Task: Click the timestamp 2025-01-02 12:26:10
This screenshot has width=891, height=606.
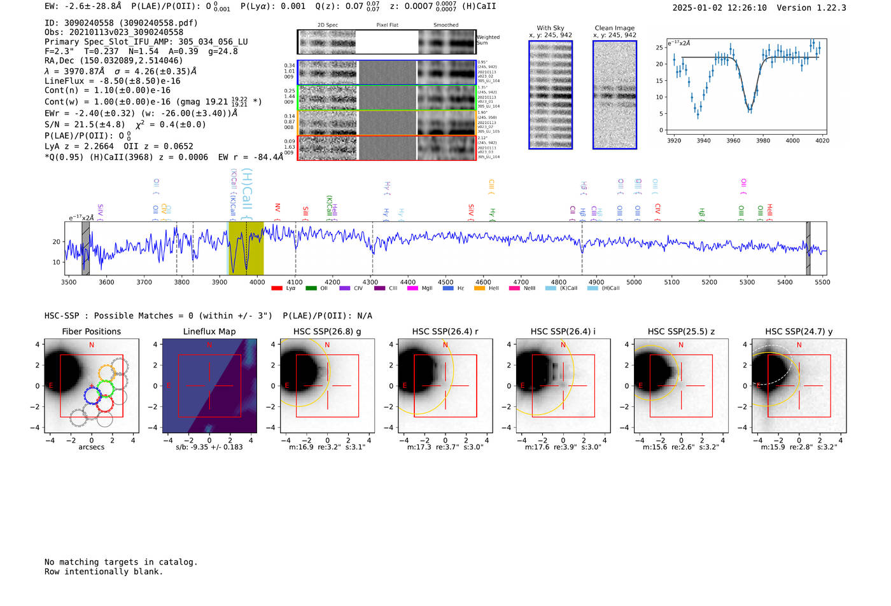Action: pyautogui.click(x=720, y=8)
